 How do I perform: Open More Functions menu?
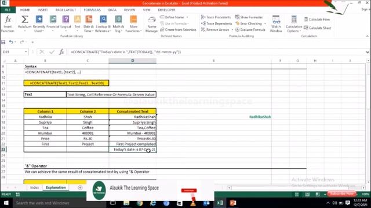(x=133, y=24)
